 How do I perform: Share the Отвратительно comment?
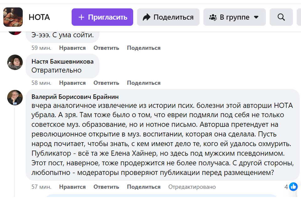tap(143, 83)
